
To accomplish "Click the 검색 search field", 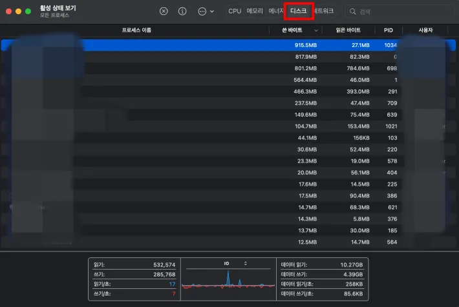I will (400, 12).
